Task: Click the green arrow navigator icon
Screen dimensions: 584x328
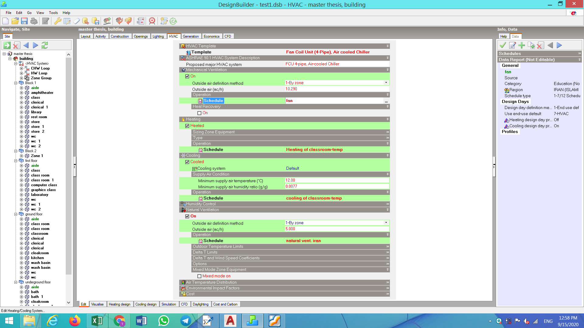Action: click(7, 45)
